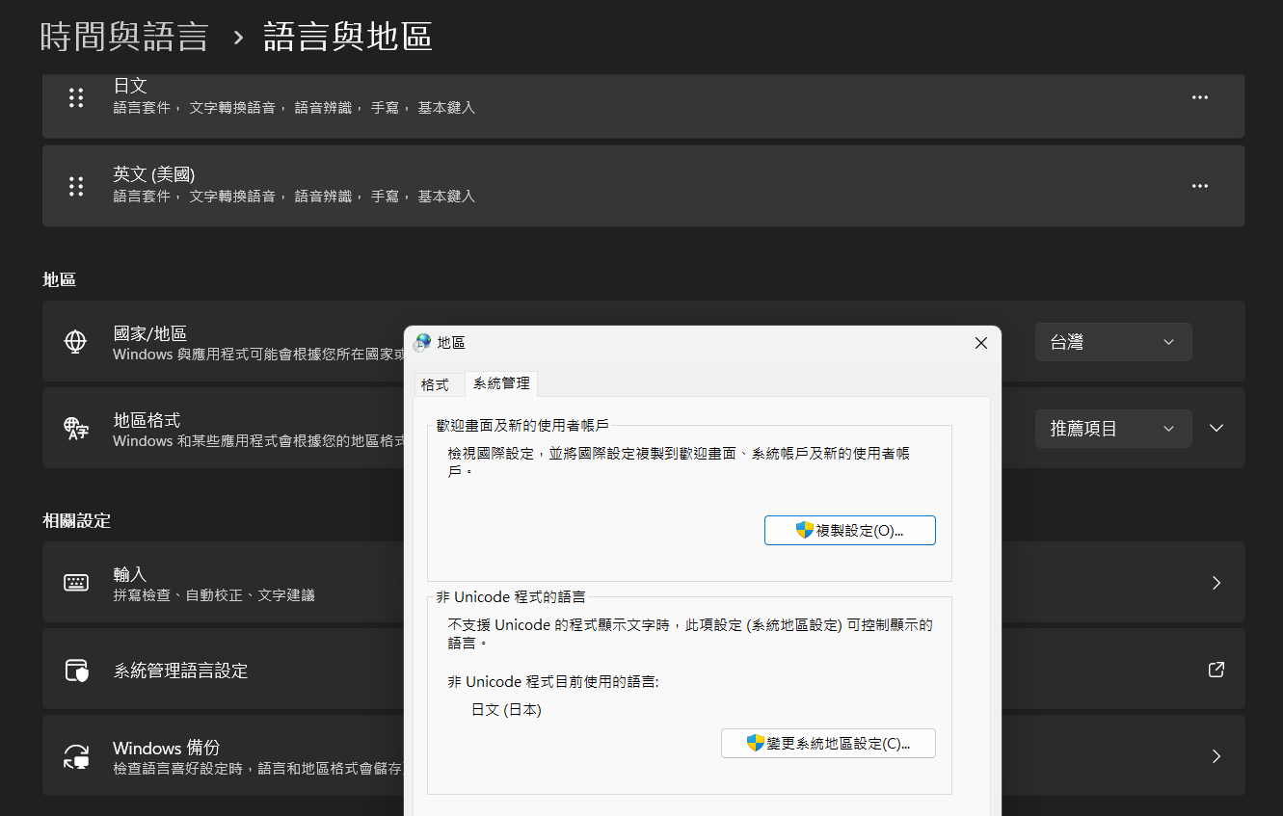This screenshot has width=1283, height=816.
Task: Click the drag handle for 日文 language
Action: (76, 97)
